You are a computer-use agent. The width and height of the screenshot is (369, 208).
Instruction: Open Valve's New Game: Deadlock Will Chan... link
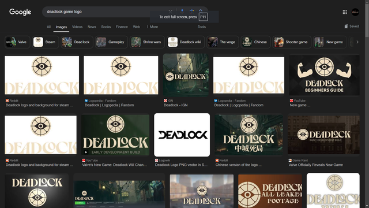click(x=114, y=165)
